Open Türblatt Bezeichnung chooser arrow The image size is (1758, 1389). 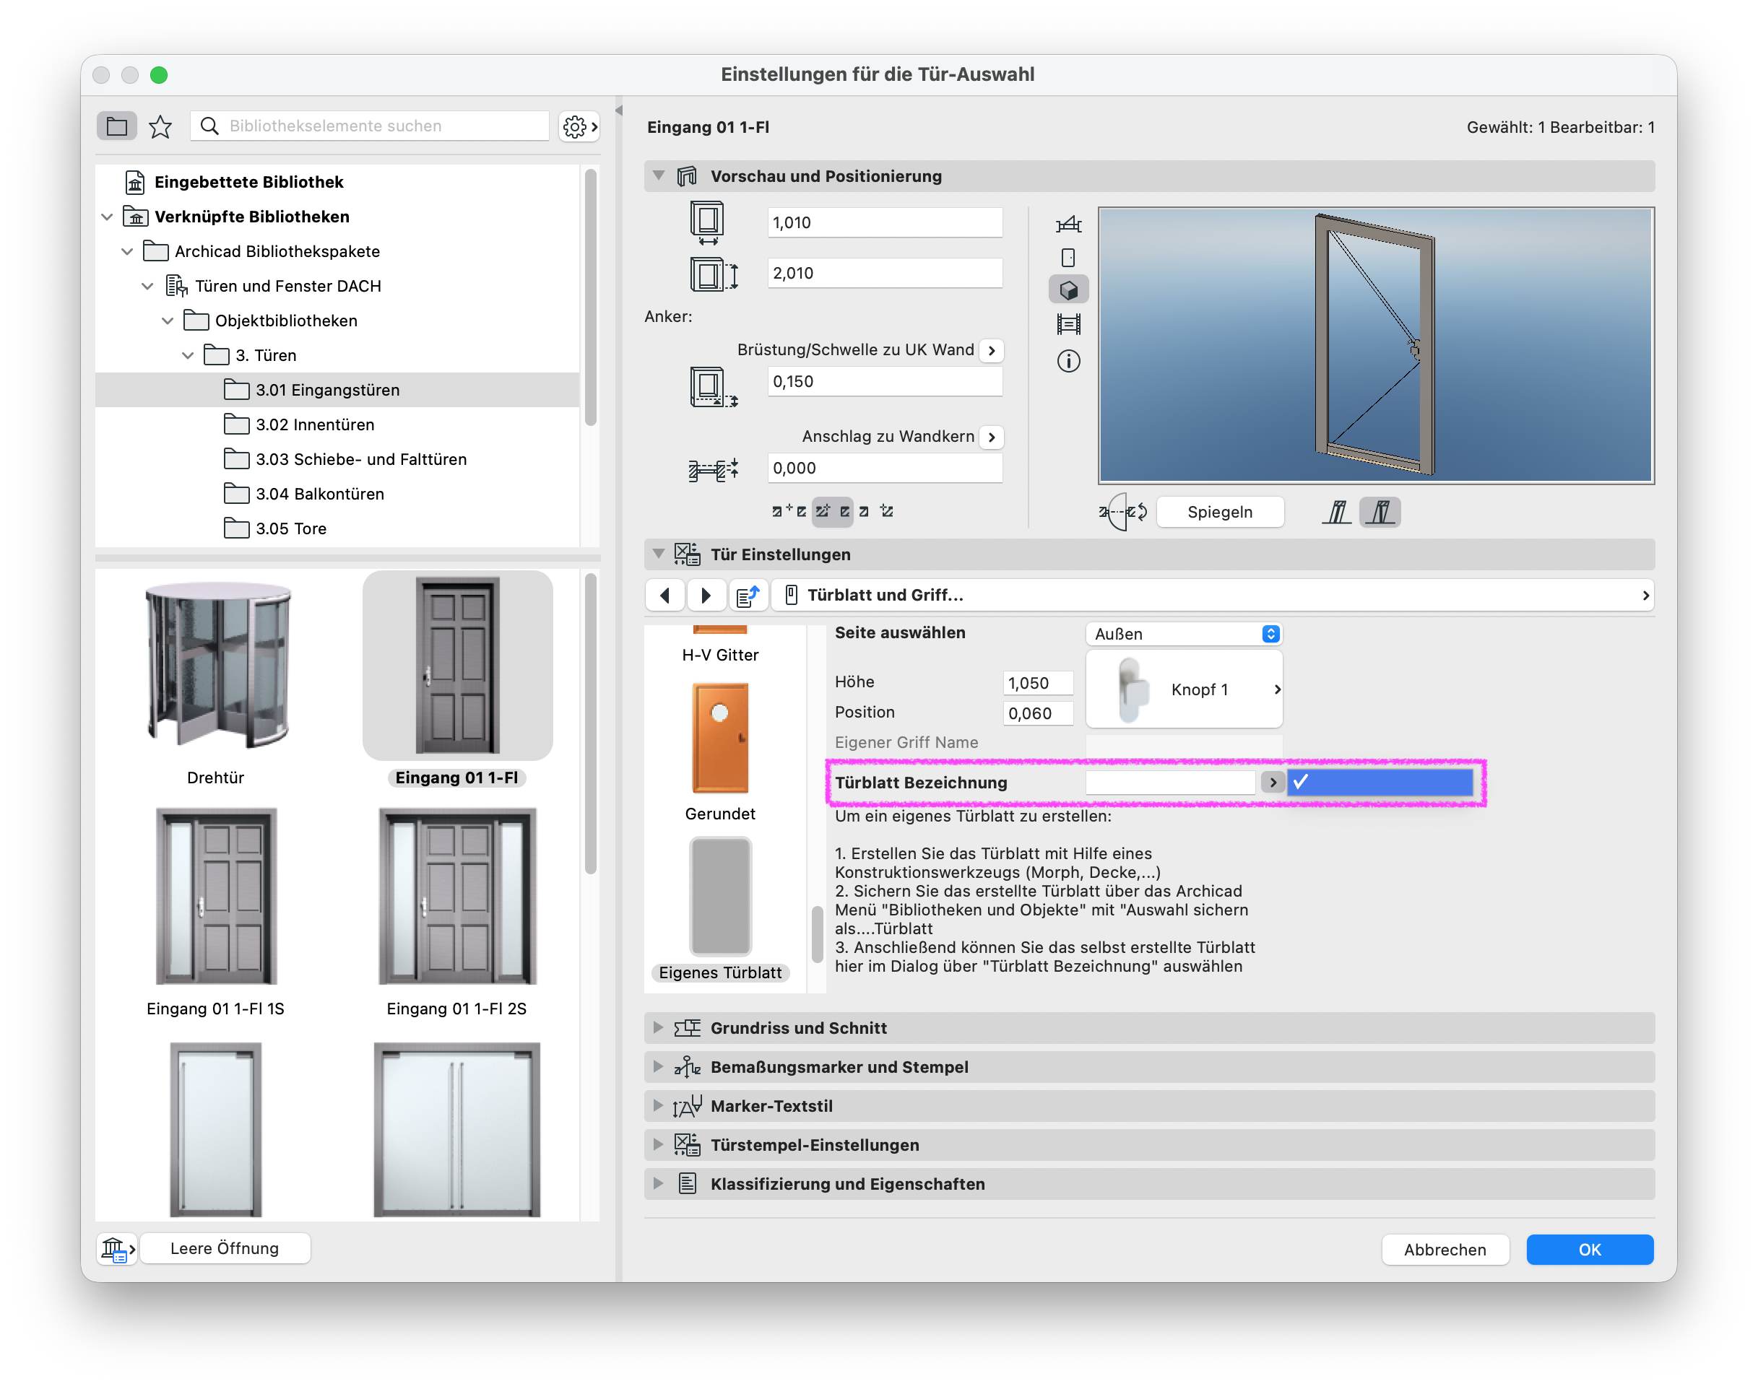click(1273, 783)
